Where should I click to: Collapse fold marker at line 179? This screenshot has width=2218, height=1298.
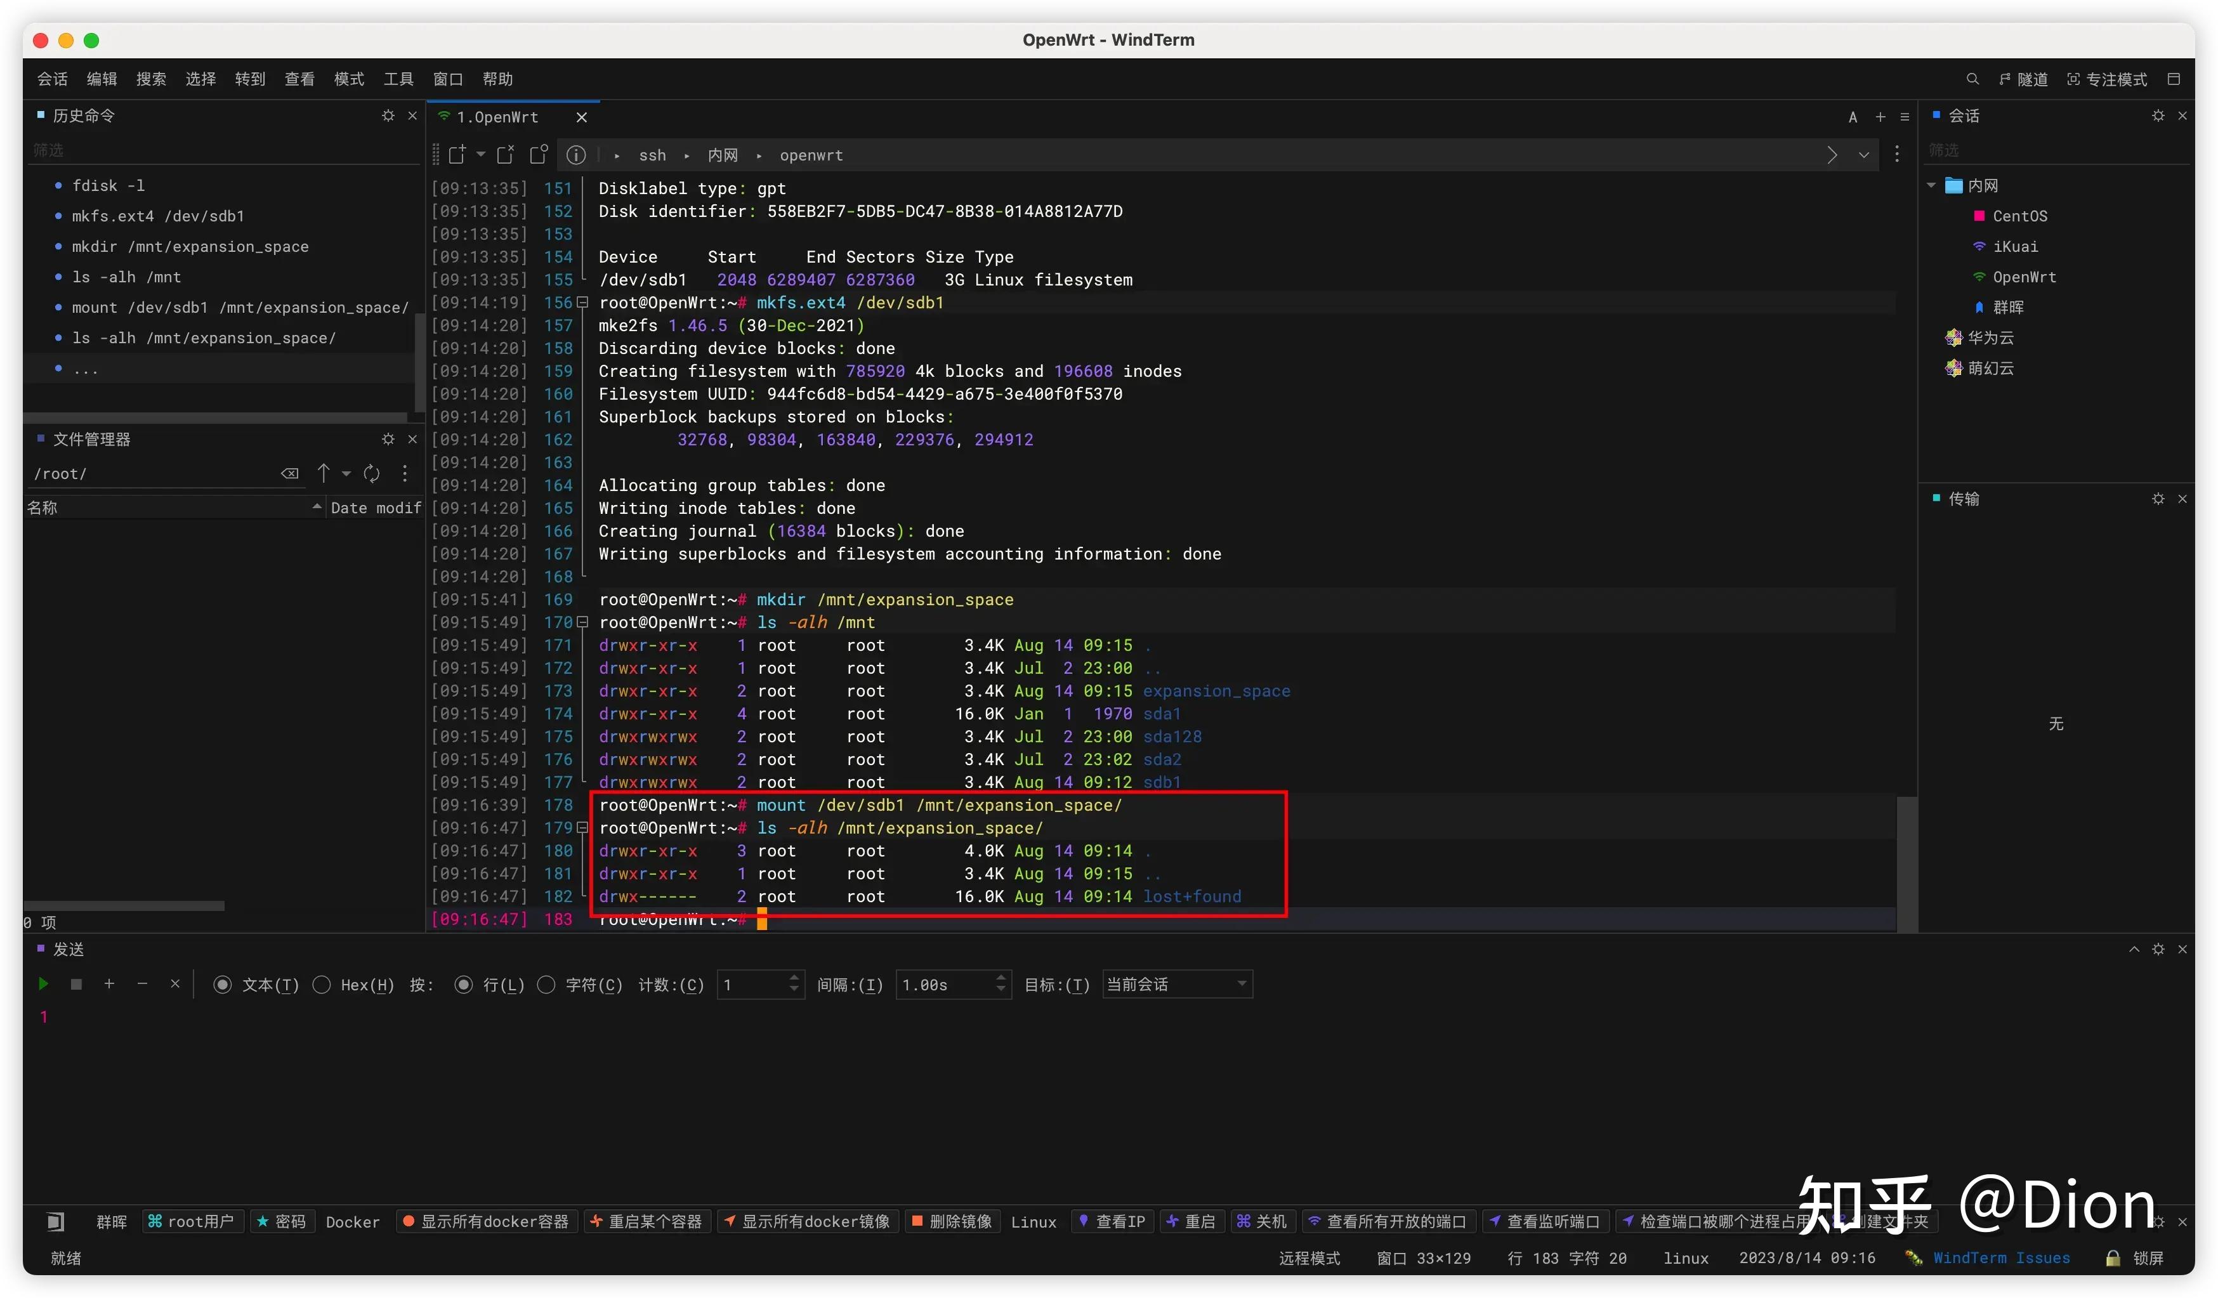point(582,828)
